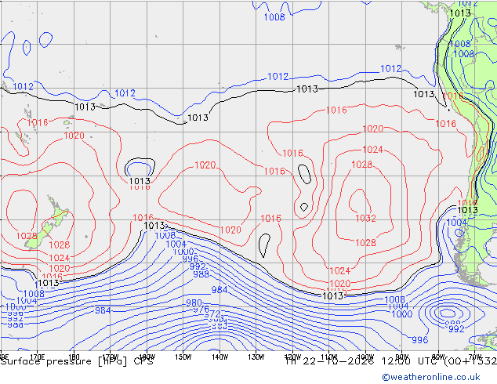Select the blue 1008 label at top center
This screenshot has height=384, width=497.
[274, 16]
